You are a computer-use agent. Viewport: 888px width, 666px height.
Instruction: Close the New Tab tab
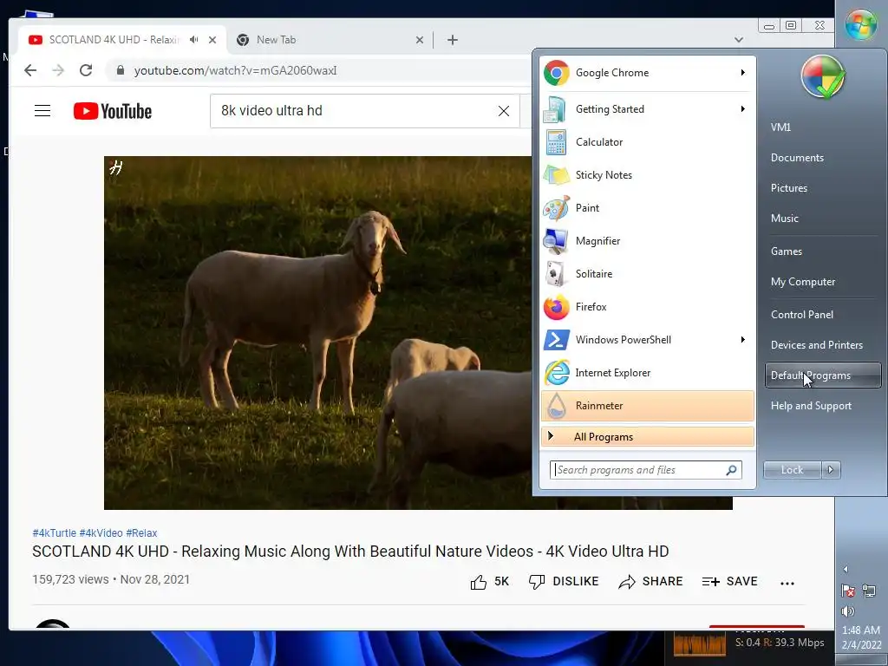[x=419, y=40]
